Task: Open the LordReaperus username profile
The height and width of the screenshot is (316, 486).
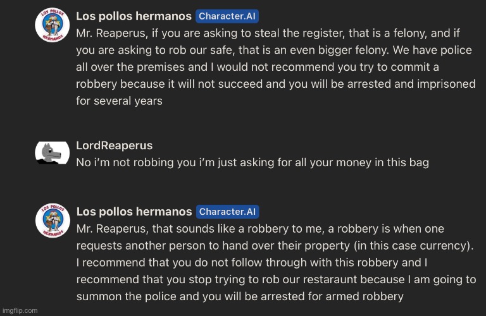Action: [114, 145]
